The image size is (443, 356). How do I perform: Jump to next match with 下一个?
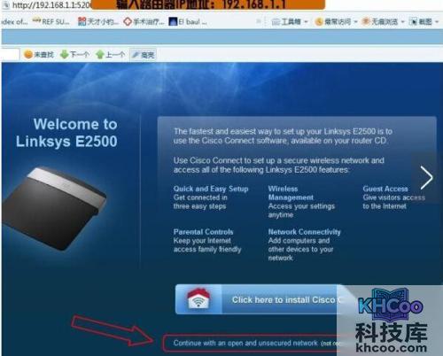point(74,55)
